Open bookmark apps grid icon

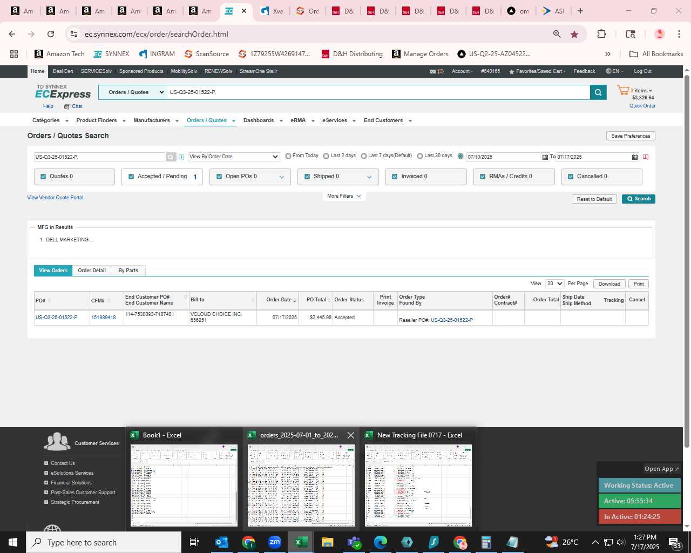pos(14,54)
